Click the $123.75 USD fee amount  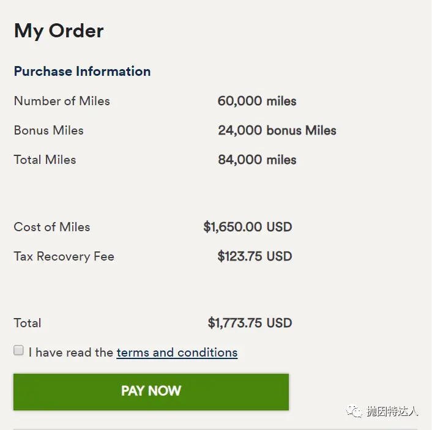click(255, 256)
